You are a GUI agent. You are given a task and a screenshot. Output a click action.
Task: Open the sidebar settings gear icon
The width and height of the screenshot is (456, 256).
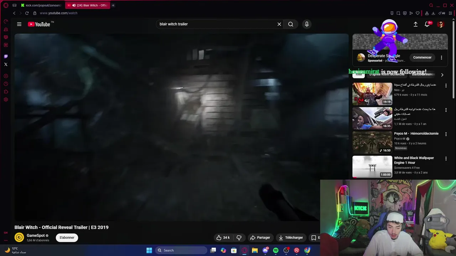6,100
